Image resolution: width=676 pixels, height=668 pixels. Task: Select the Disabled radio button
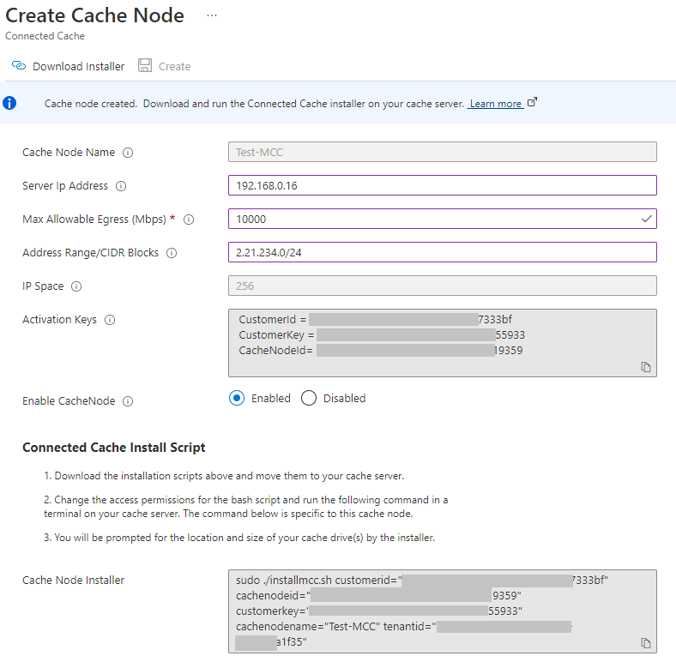[x=309, y=398]
